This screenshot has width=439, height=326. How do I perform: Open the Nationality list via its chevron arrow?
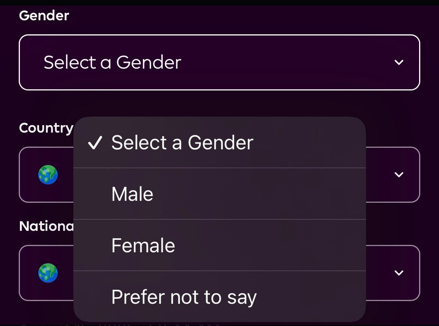point(399,273)
